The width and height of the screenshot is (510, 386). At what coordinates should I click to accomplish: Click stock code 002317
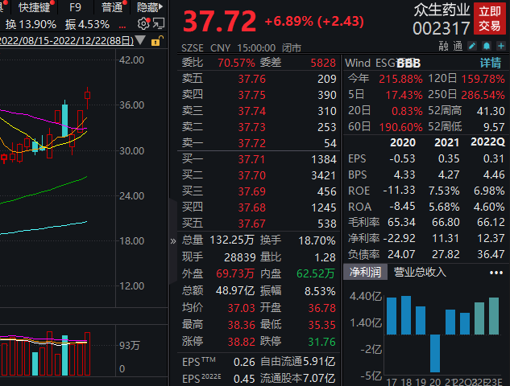(x=442, y=29)
